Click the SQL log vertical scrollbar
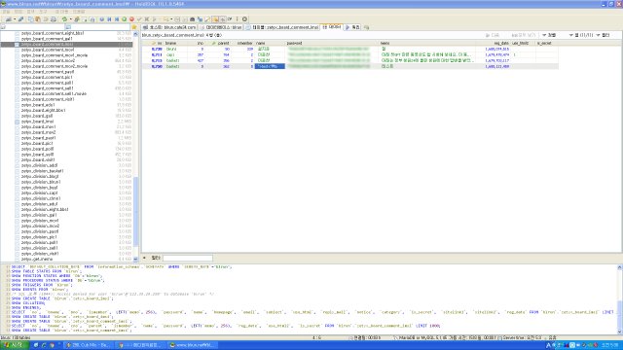The image size is (623, 350). coord(619,299)
